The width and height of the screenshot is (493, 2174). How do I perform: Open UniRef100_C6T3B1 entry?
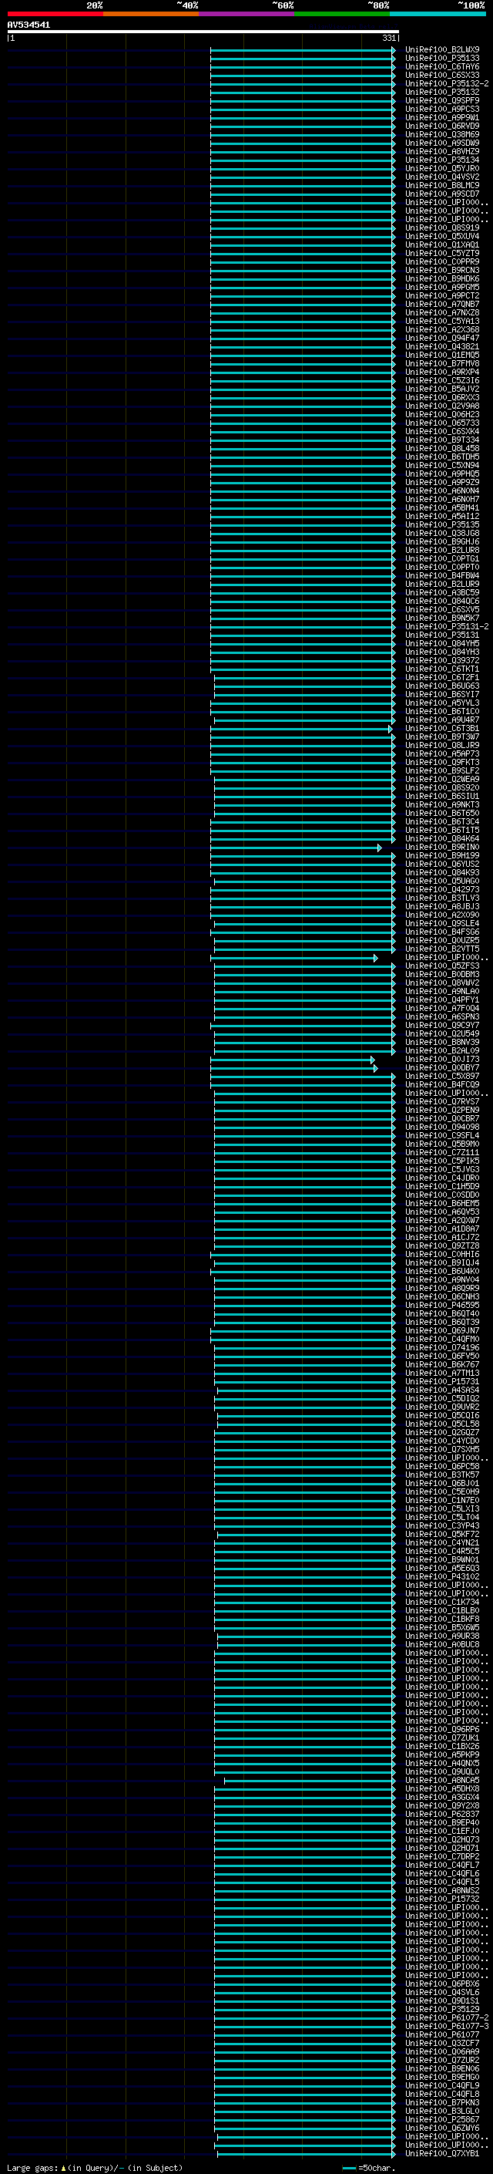(441, 728)
